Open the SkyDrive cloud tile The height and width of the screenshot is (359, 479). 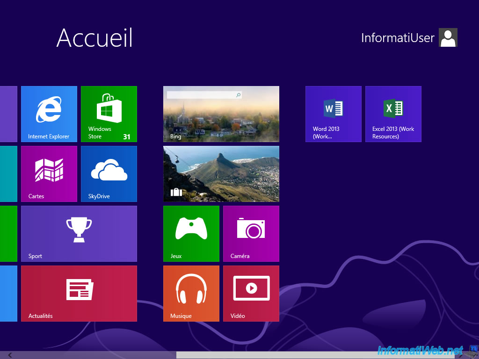(x=109, y=174)
